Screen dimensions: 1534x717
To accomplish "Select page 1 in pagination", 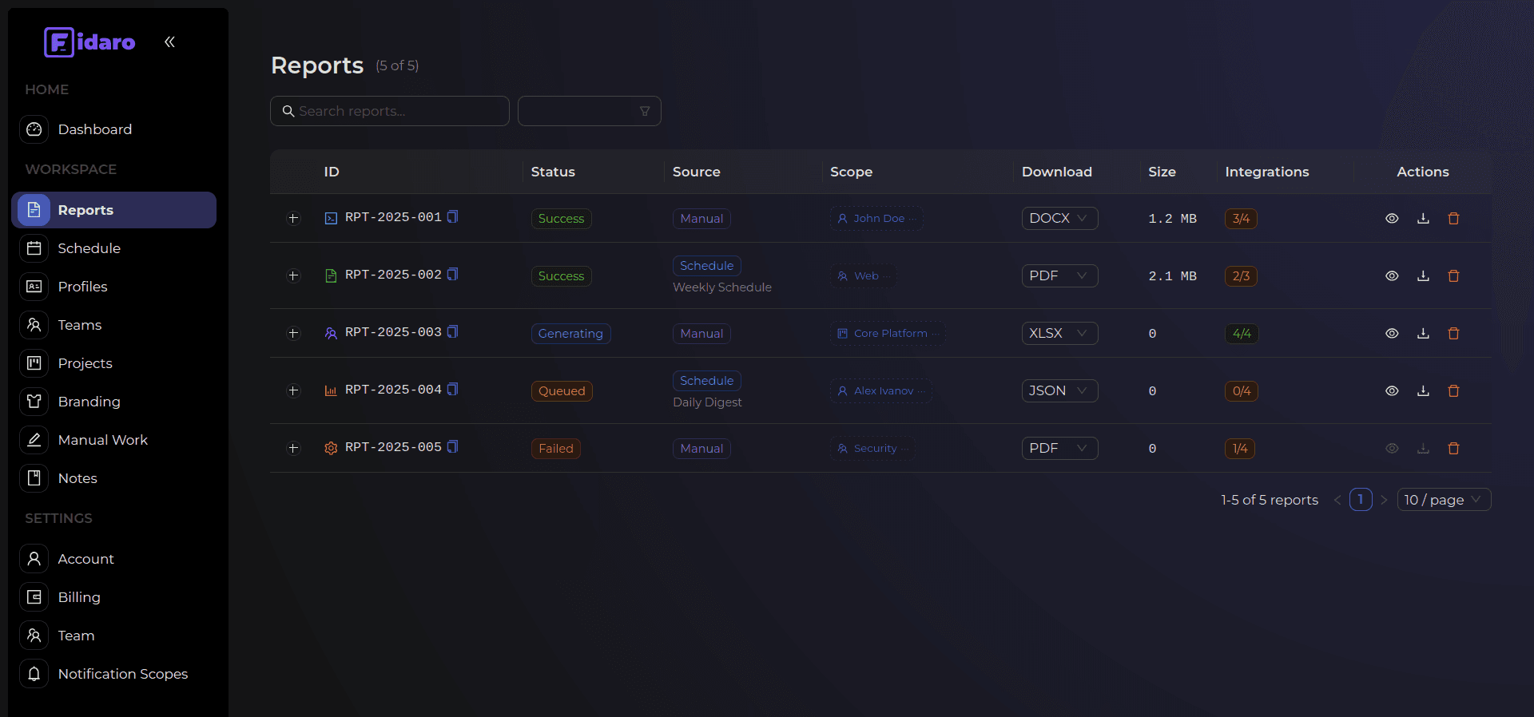I will (1360, 500).
